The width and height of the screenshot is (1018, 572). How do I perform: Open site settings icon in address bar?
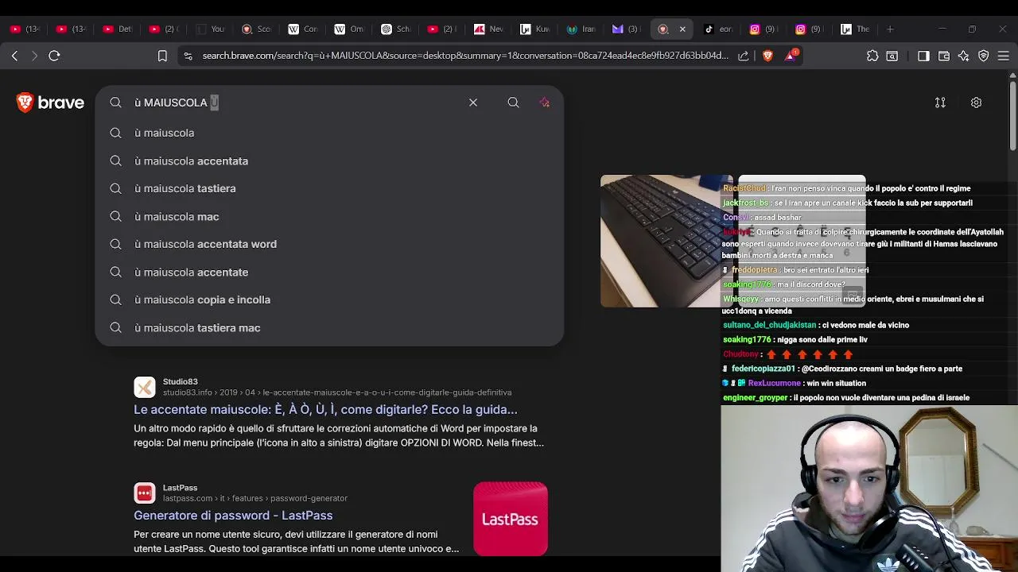coord(188,56)
